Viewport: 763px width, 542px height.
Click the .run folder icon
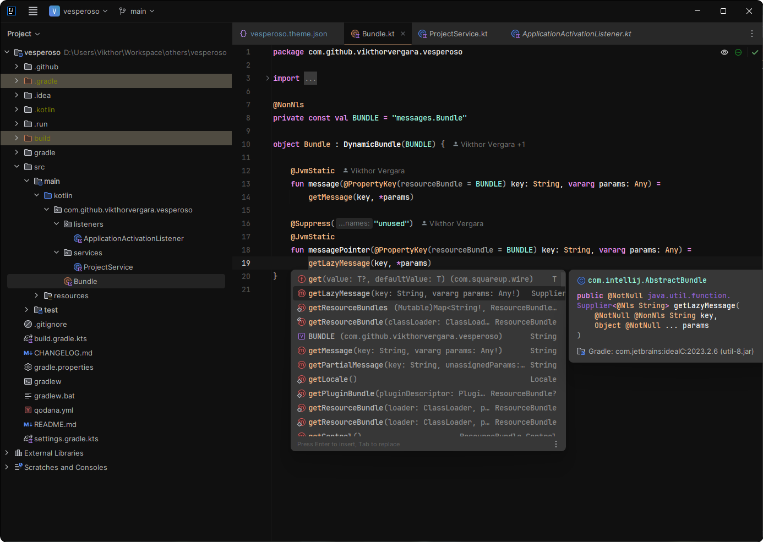[x=28, y=124]
